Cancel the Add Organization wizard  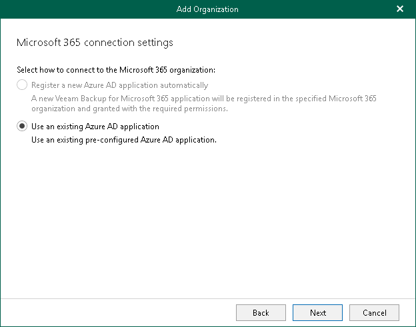pos(374,312)
